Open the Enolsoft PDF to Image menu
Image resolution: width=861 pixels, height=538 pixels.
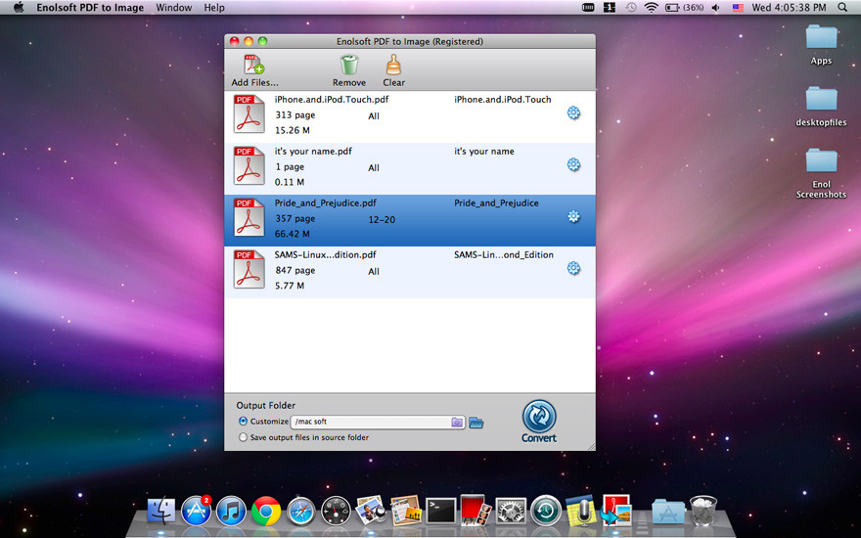tap(90, 8)
